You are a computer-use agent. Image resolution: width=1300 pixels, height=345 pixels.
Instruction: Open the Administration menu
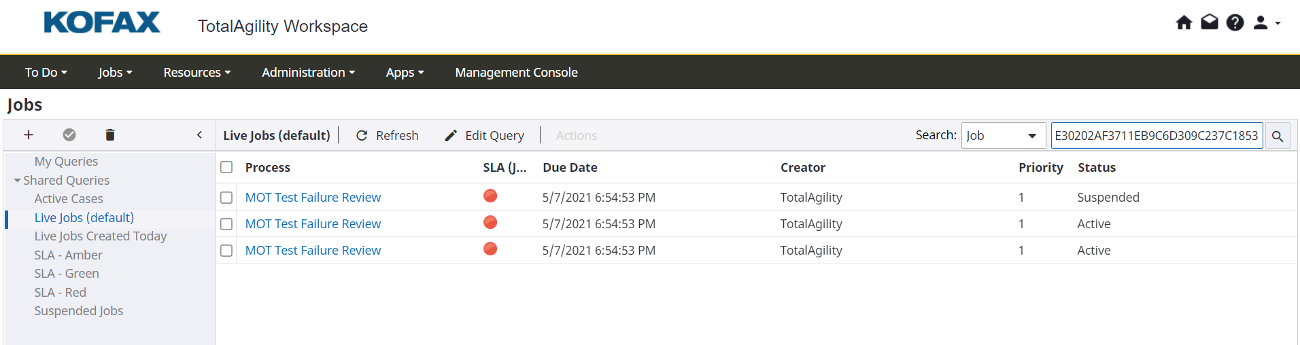tap(308, 73)
